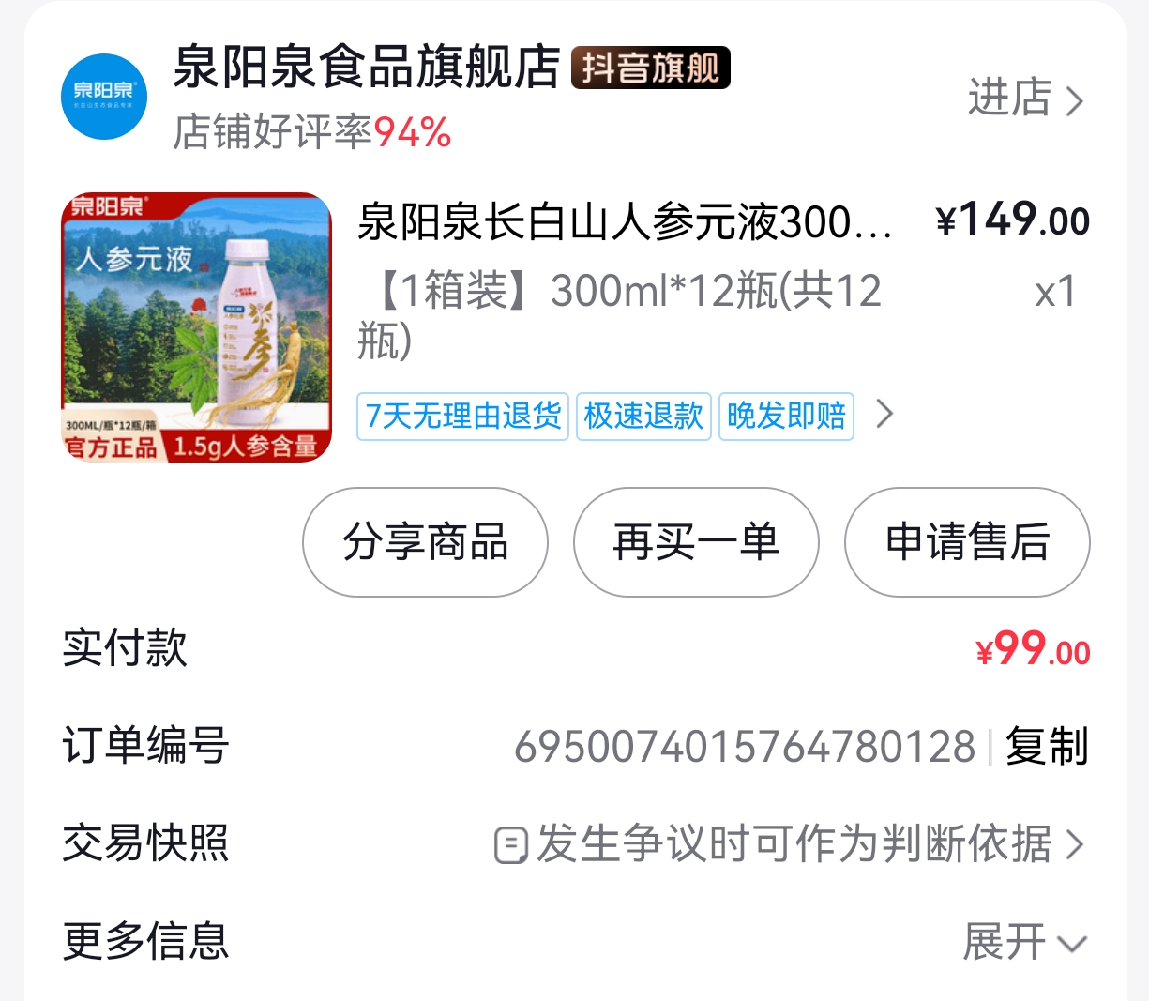
Task: Enter the store via 进店
Action: point(1009,98)
